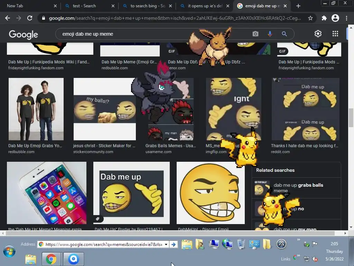Open the Action Center flag icon
The image size is (354, 266).
point(315,244)
